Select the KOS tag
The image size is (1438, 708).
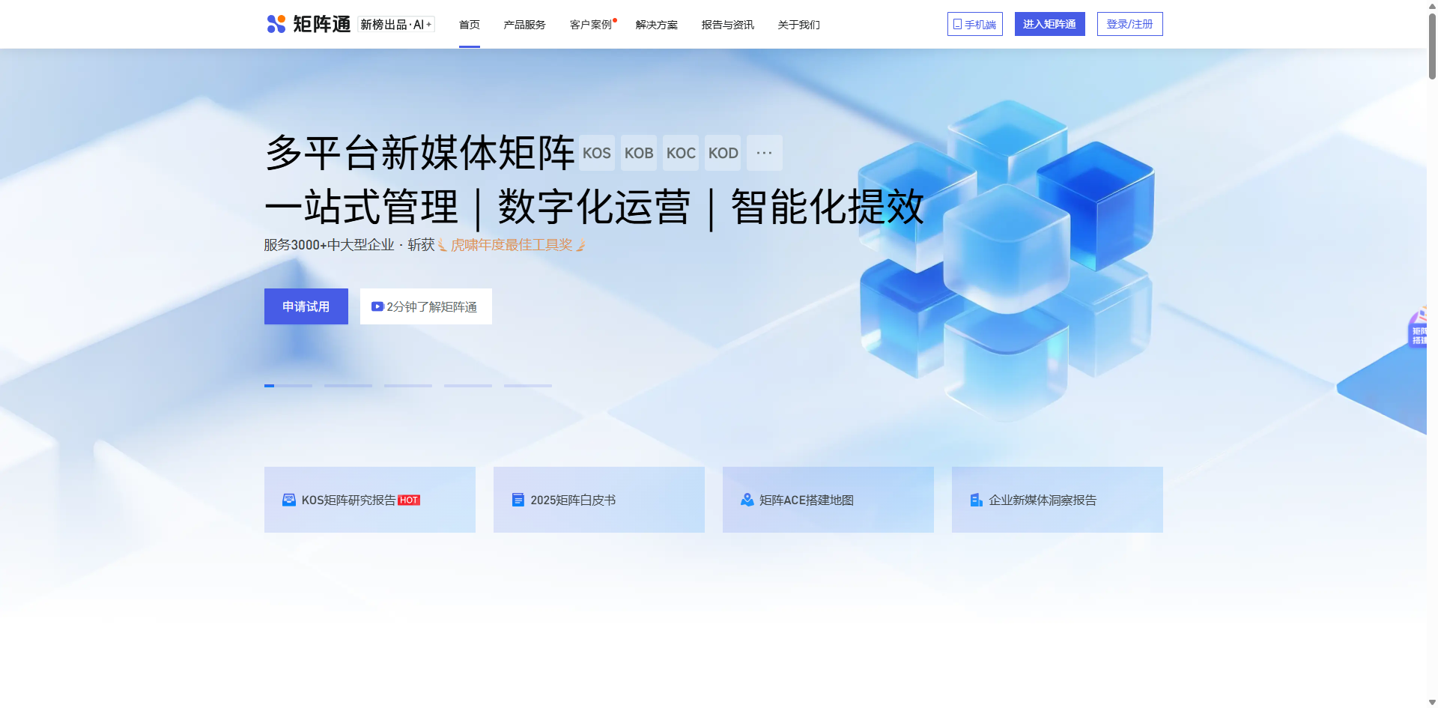596,153
